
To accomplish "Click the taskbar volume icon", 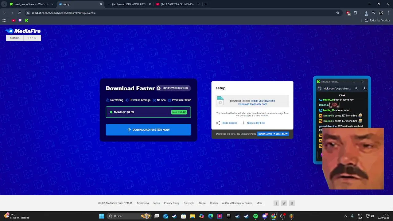I will pyautogui.click(x=372, y=216).
